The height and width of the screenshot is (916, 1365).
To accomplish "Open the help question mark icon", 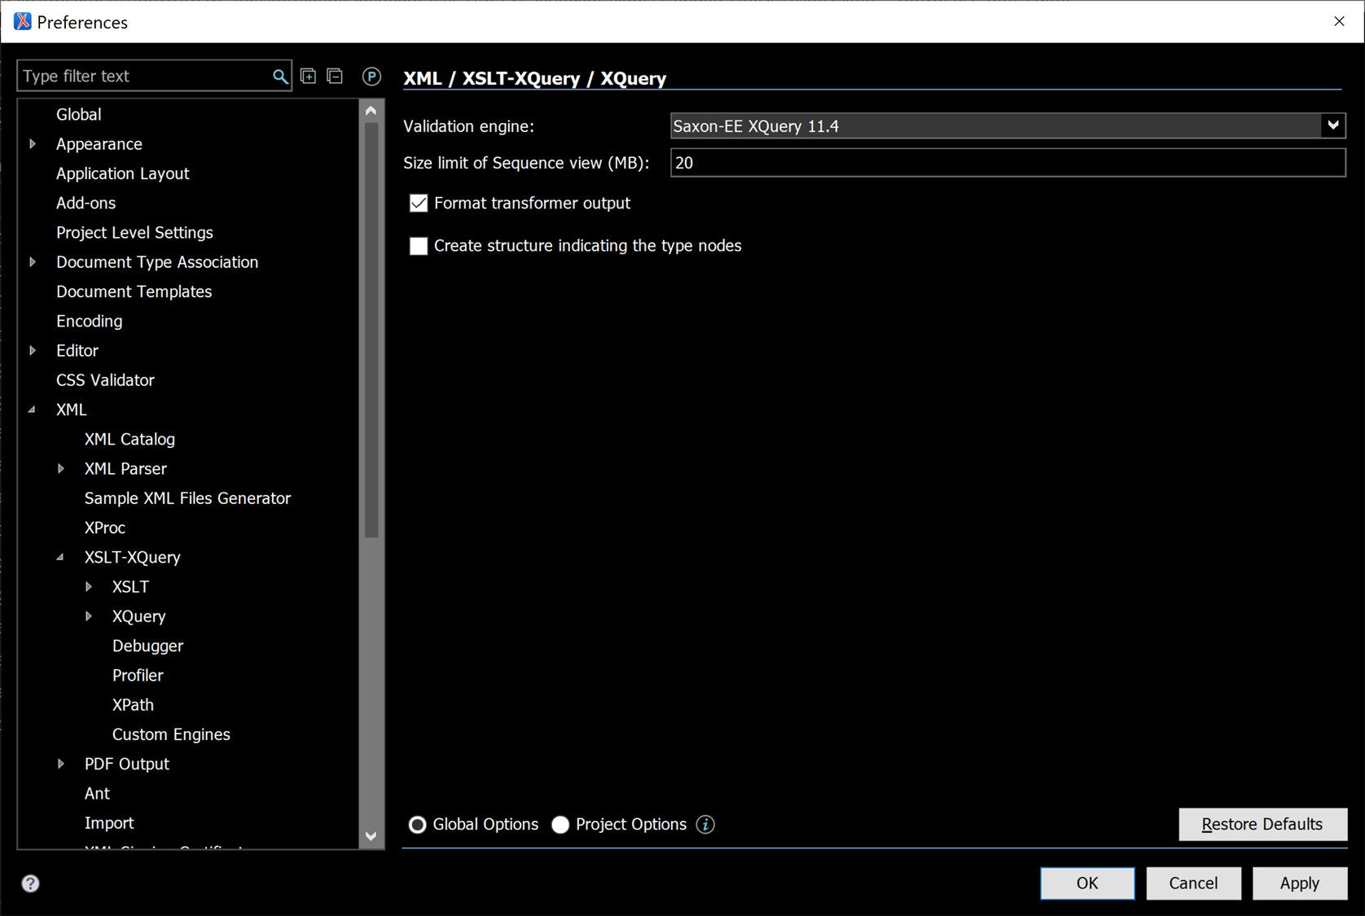I will (x=31, y=883).
